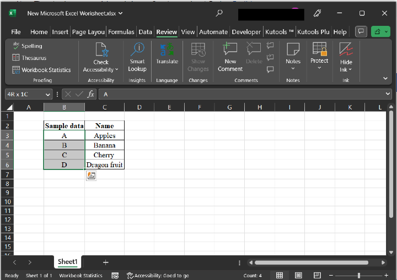Image resolution: width=397 pixels, height=280 pixels.
Task: Select Normal view in status bar
Action: coord(280,275)
